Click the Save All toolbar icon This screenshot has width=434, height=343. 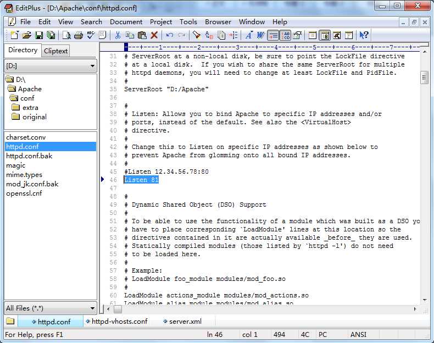[x=51, y=35]
